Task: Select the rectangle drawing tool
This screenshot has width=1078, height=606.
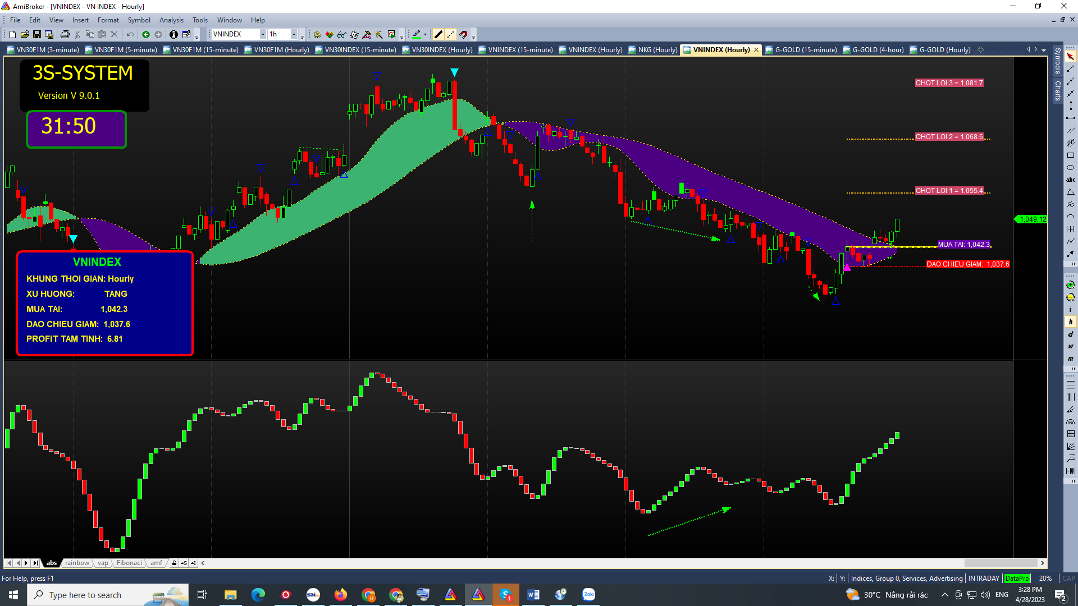Action: (1070, 155)
